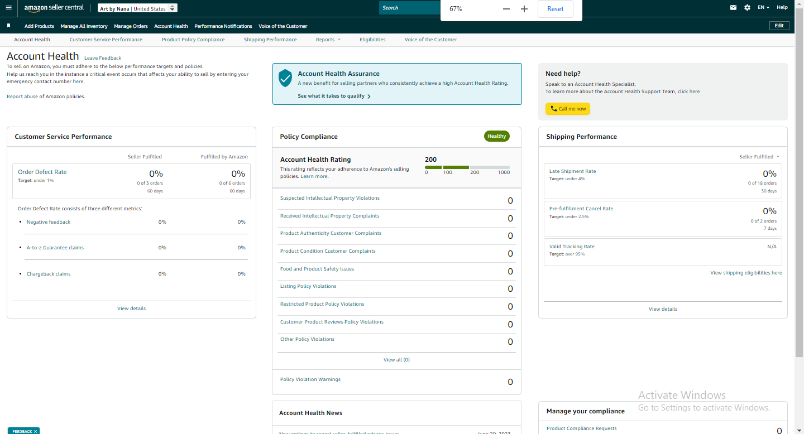Open the Seller Fulfilled dropdown in Shipping Performance
The image size is (804, 434).
759,157
